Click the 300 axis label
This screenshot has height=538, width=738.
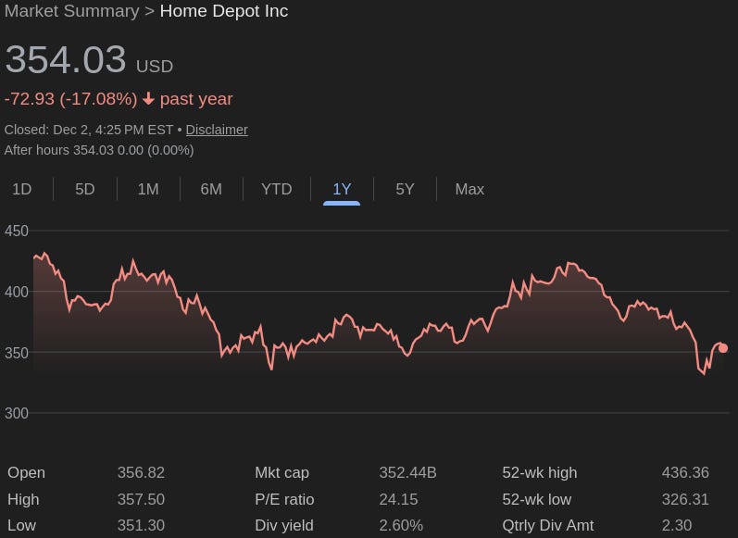(17, 413)
